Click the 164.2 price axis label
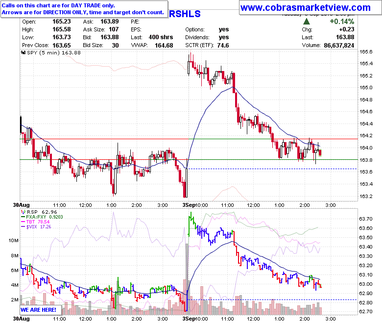This screenshot has height=323, width=382. [366, 136]
